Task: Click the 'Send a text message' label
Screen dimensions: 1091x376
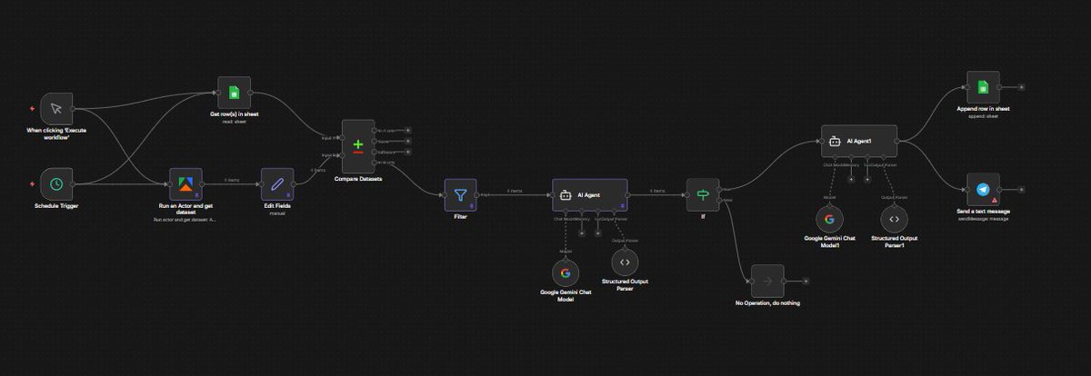Action: (x=983, y=211)
